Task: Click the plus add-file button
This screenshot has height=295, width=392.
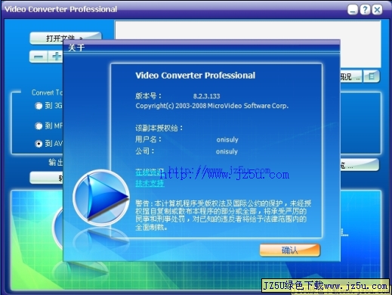Action: tap(56, 57)
